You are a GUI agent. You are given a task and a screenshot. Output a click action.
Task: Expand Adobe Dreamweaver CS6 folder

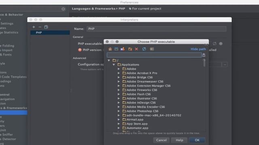pyautogui.click(x=119, y=81)
